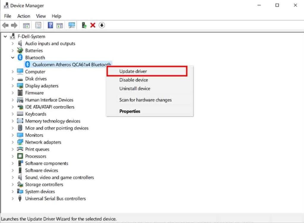Viewport: 304px width, 223px height.
Task: Select the Software devices row
Action: point(42,170)
